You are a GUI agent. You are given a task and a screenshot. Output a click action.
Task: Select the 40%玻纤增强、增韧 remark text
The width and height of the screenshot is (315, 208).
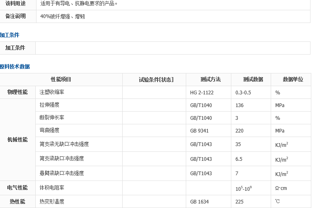click(63, 17)
